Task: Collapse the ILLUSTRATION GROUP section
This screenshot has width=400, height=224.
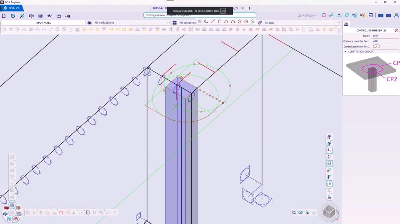Action: click(x=345, y=52)
